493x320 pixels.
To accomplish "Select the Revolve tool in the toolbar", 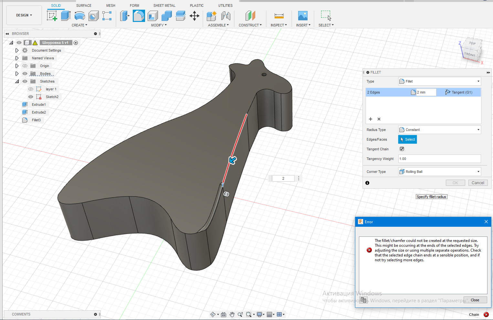I will click(x=79, y=16).
